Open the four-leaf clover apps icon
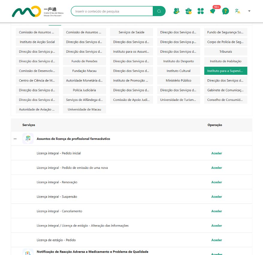Image resolution: width=263 pixels, height=255 pixels. point(200,11)
